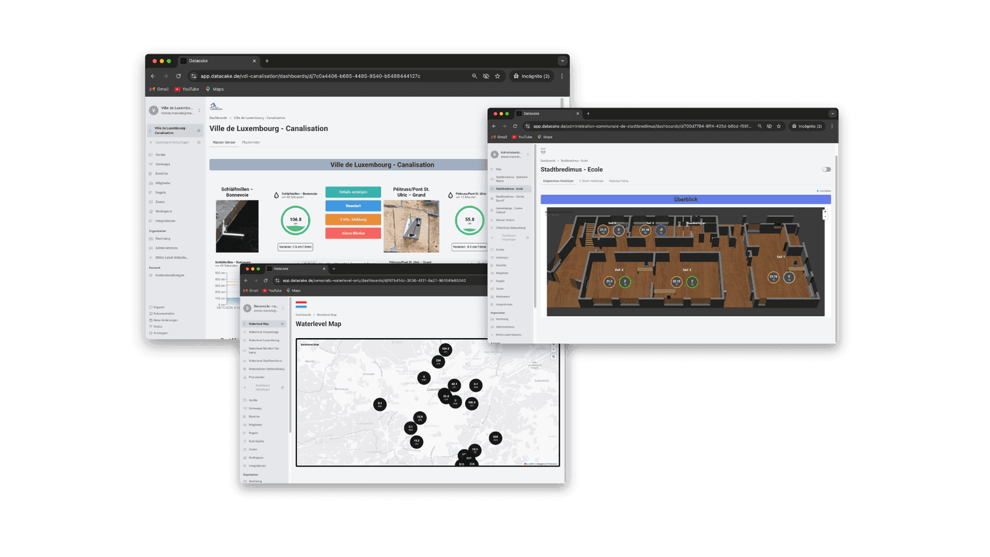Click the red Alarm Modus button
Viewport: 990px width, 557px height.
[353, 233]
